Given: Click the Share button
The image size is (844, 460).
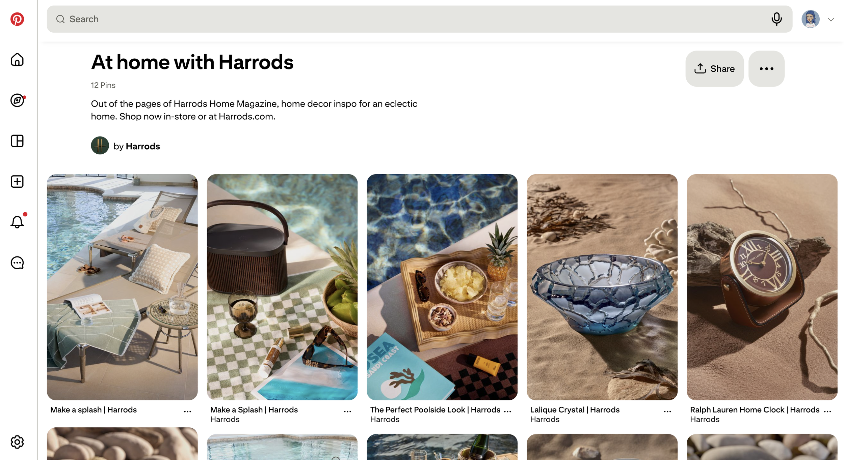Looking at the screenshot, I should pos(714,69).
